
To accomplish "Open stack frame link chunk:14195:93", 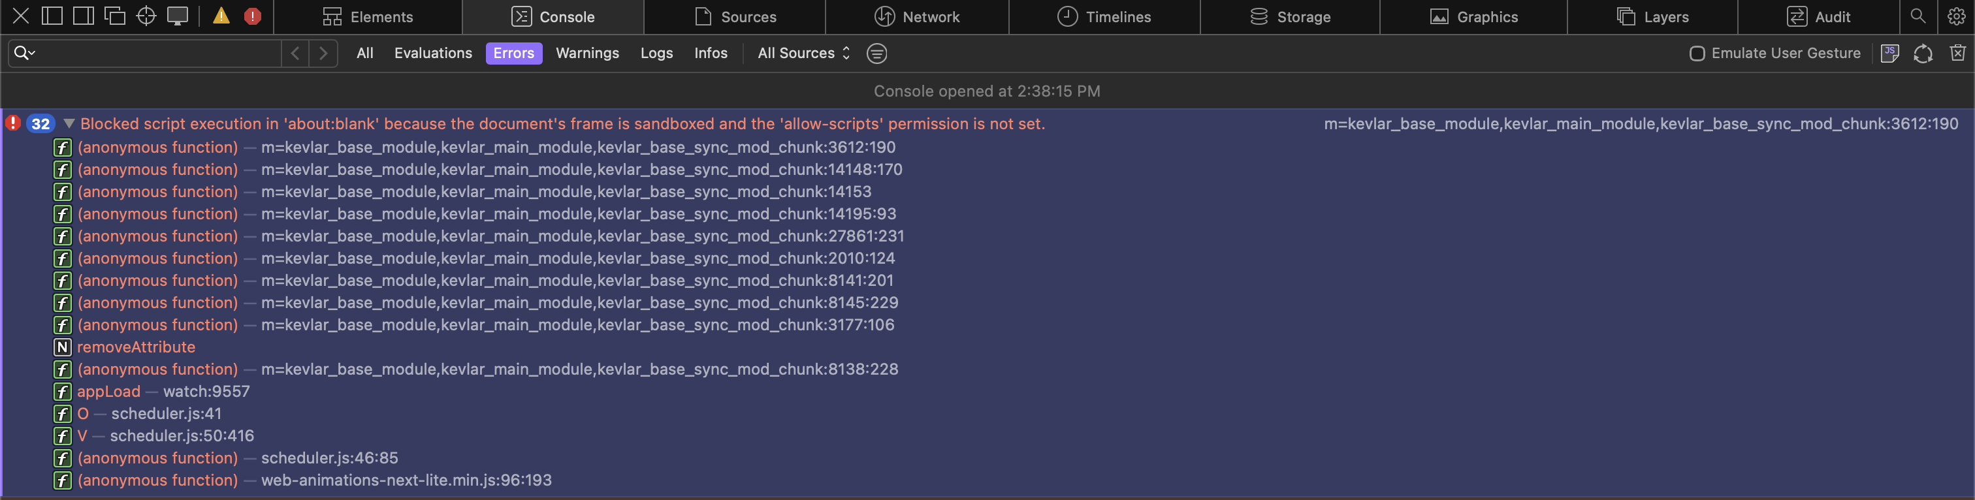I will pyautogui.click(x=578, y=213).
